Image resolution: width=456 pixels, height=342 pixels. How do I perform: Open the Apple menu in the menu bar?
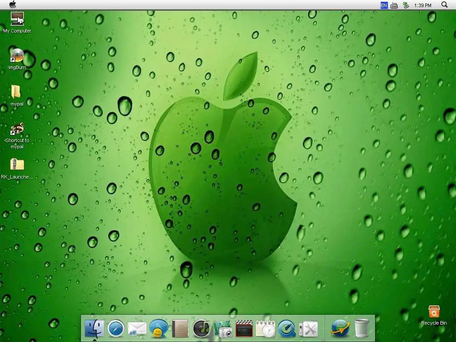pyautogui.click(x=13, y=4)
